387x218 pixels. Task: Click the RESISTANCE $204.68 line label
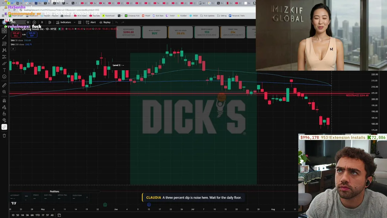coord(357,95)
